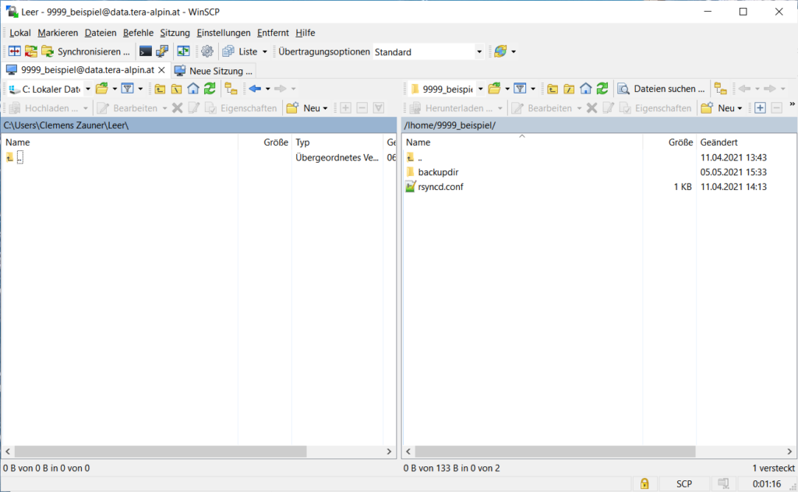Click the filter funnel icon in local toolbar
798x492 pixels.
pos(127,89)
